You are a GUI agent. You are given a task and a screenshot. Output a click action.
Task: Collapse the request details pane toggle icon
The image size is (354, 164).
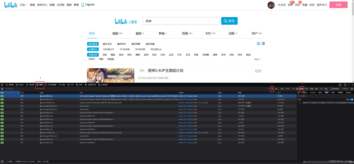(x=299, y=92)
